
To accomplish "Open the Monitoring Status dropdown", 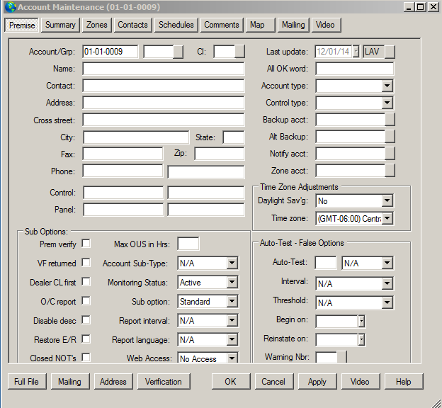I will click(232, 282).
